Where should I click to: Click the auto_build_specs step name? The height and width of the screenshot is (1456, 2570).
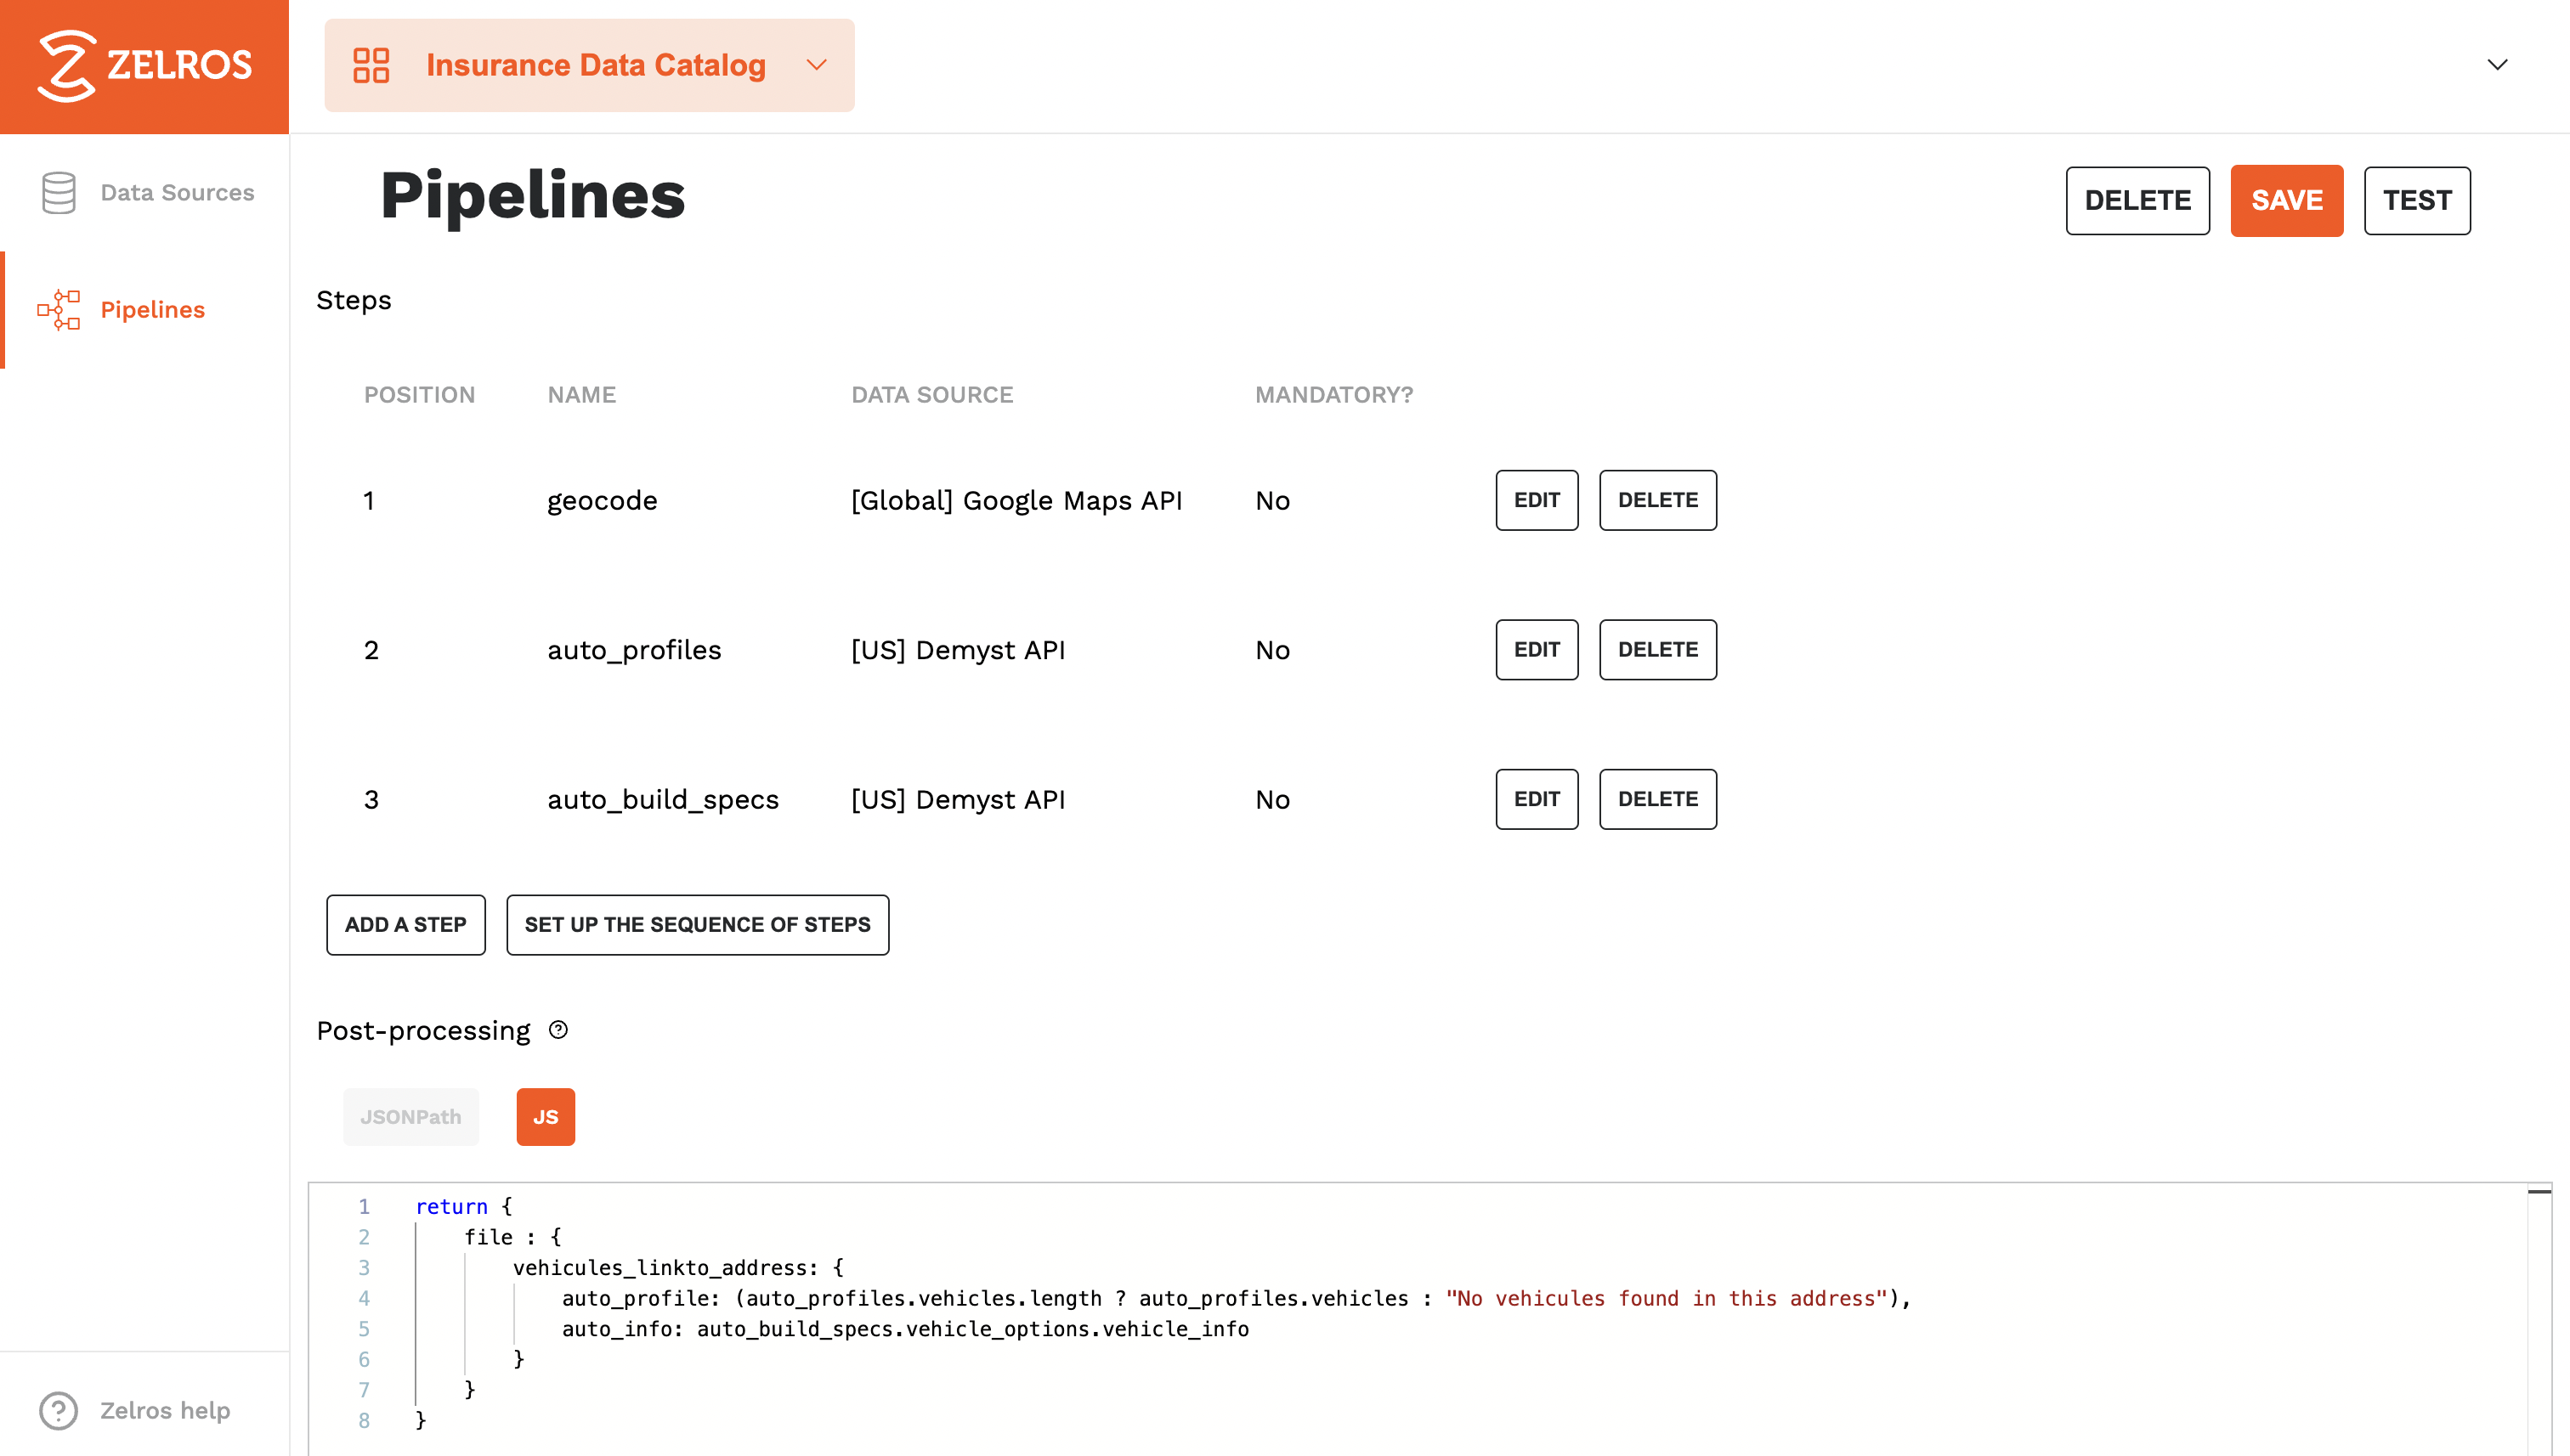(662, 799)
